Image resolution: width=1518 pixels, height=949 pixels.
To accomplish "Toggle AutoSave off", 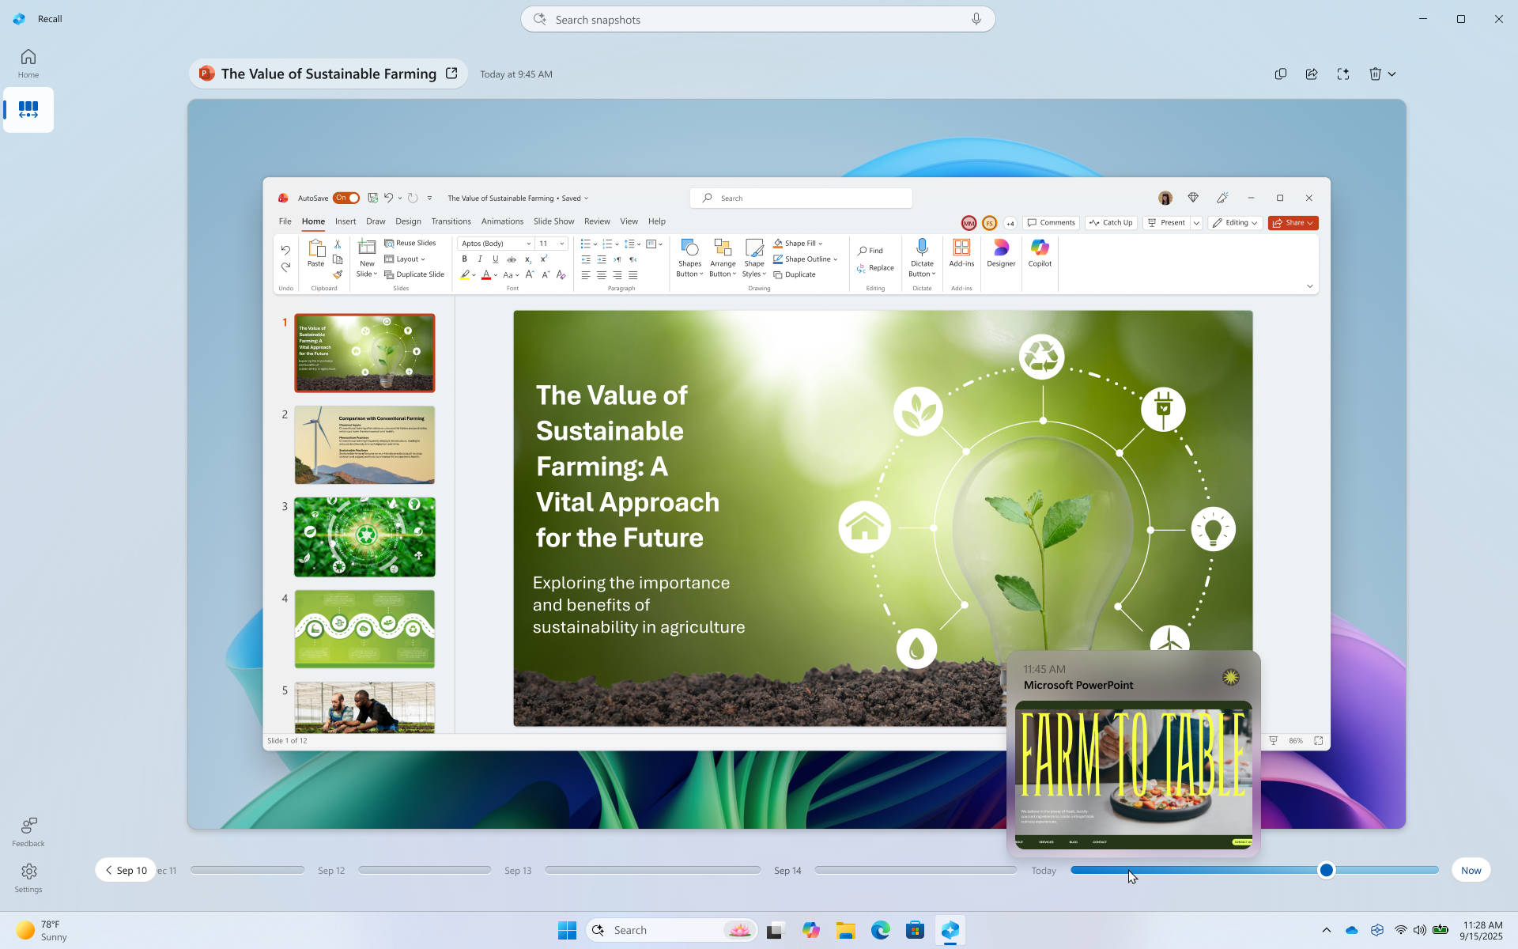I will 346,198.
